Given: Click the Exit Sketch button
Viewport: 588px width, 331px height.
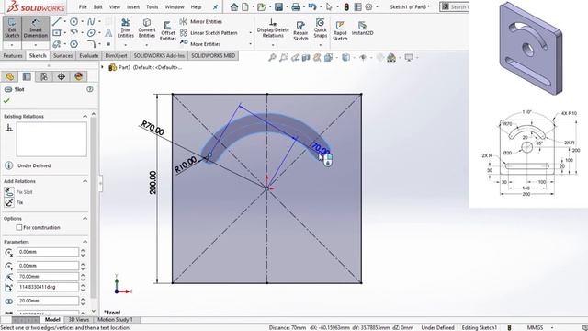Looking at the screenshot, I should tap(12, 29).
